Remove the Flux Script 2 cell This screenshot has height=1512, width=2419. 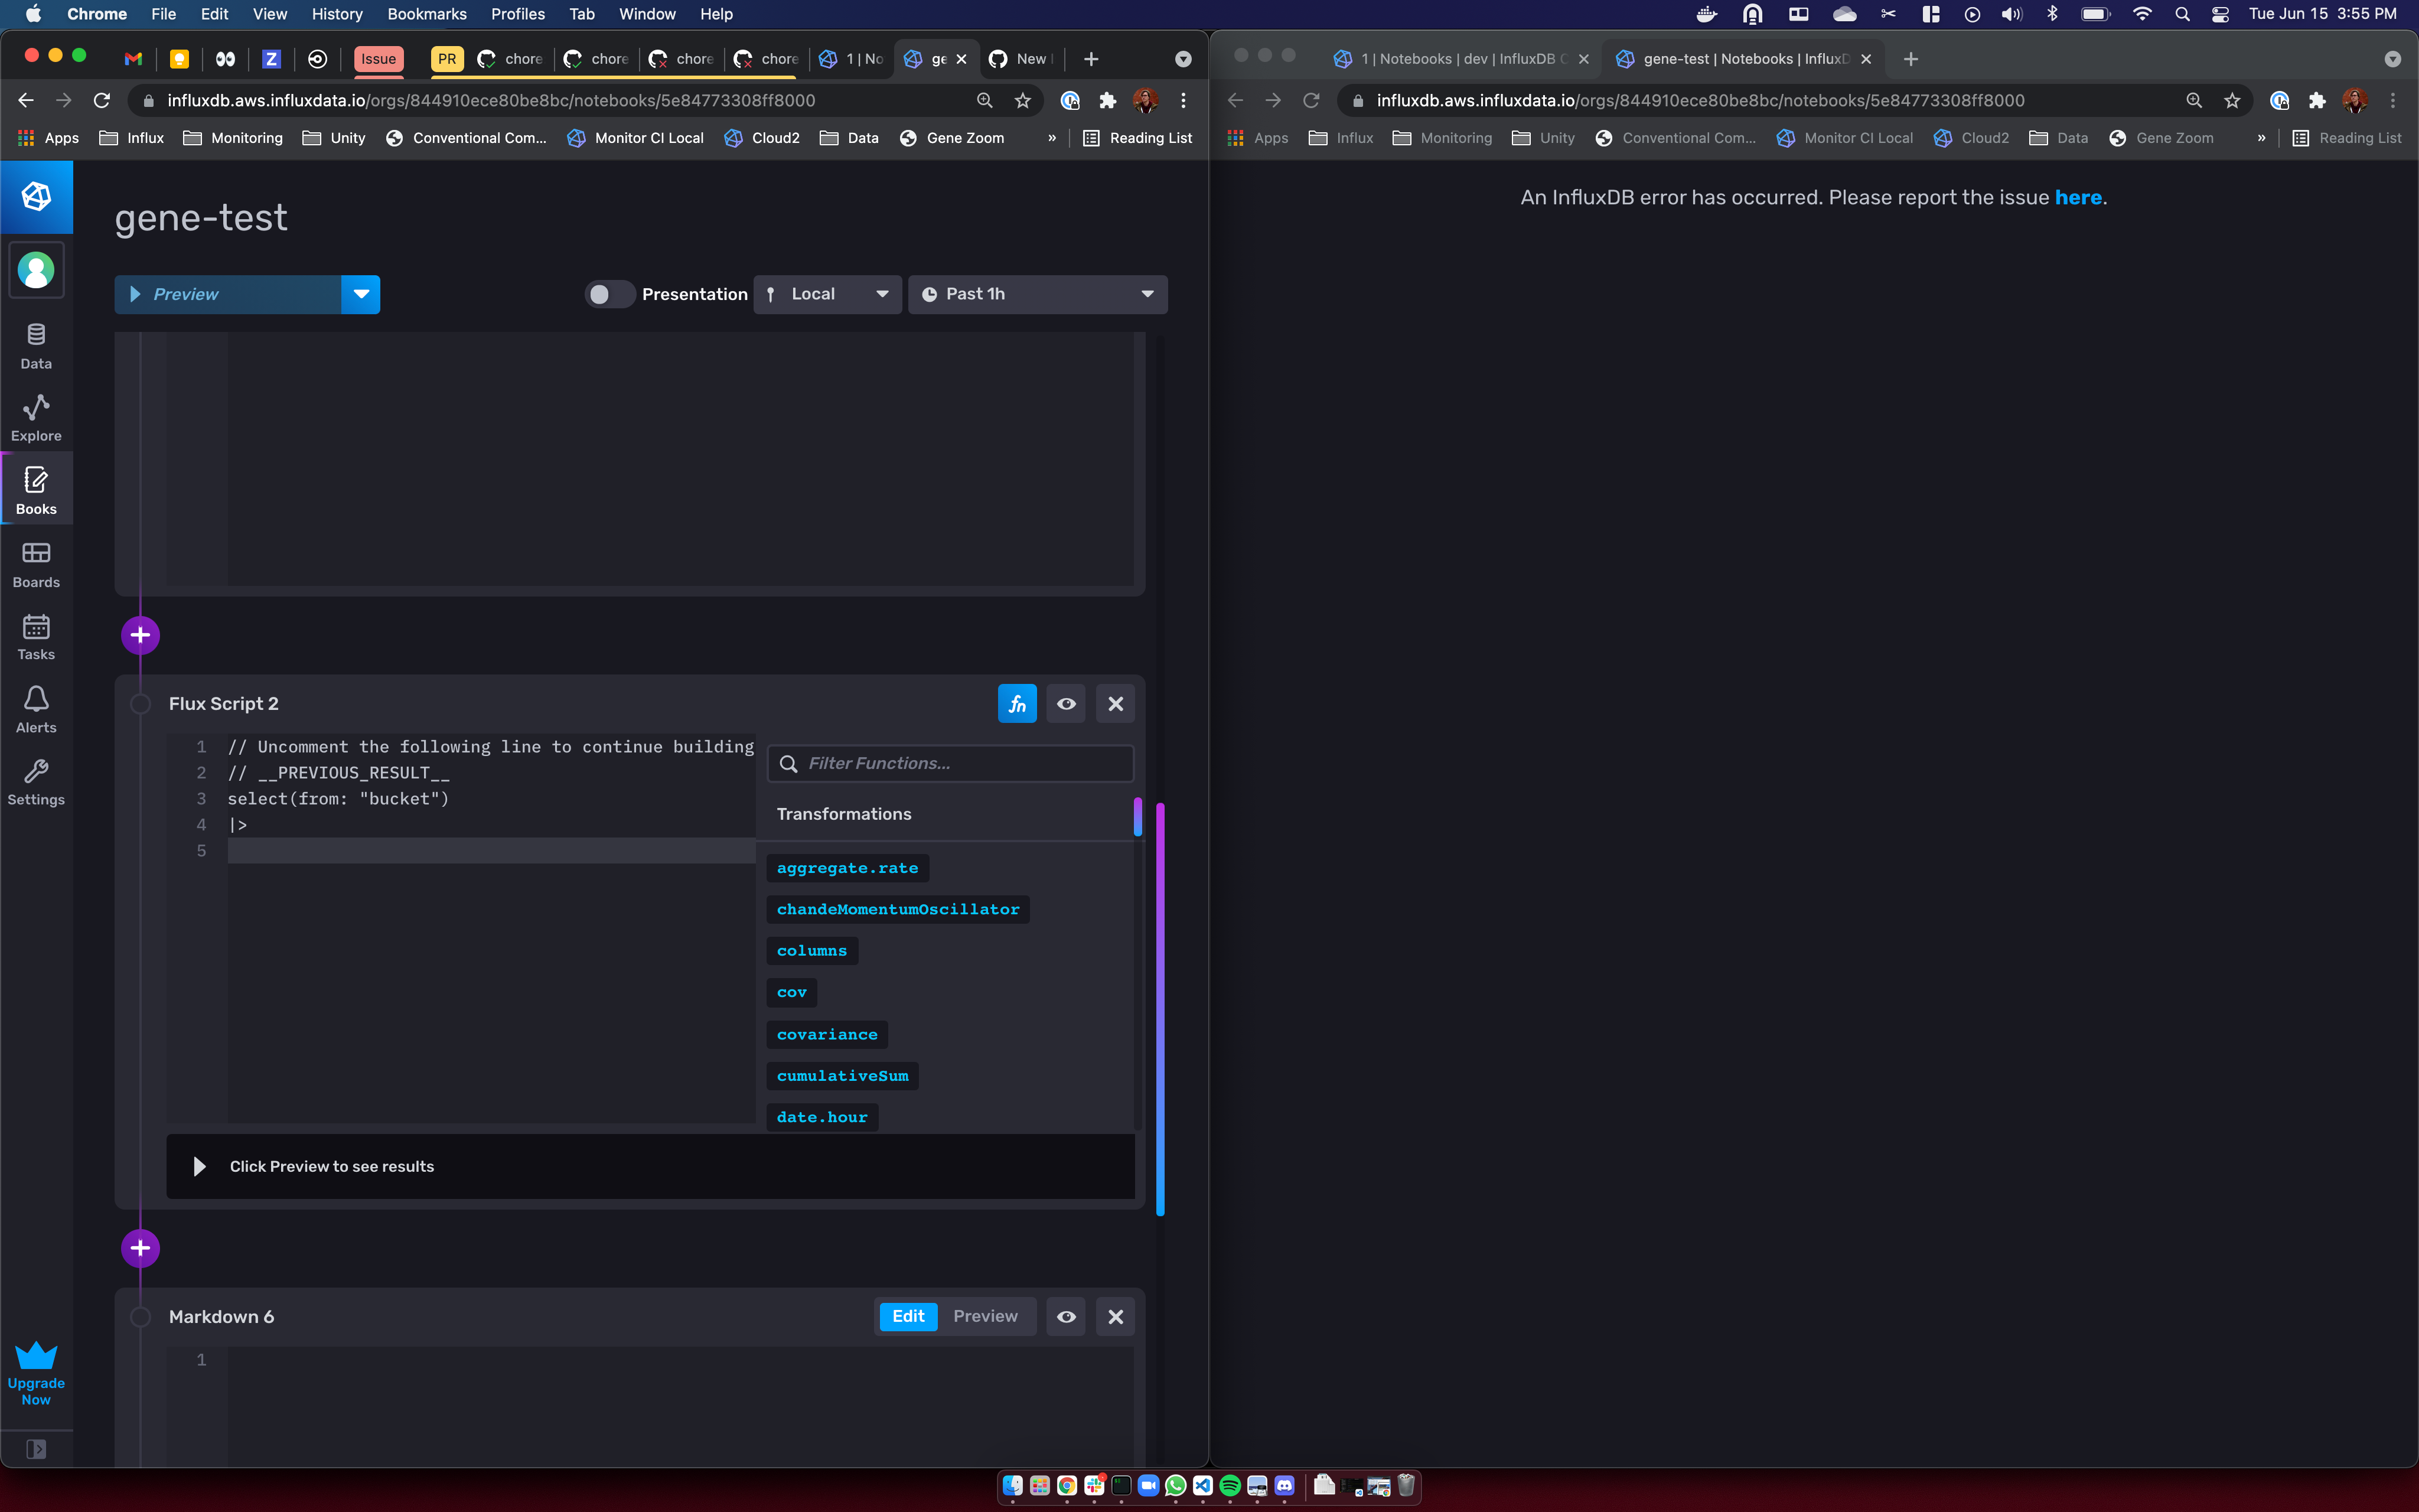[x=1116, y=704]
